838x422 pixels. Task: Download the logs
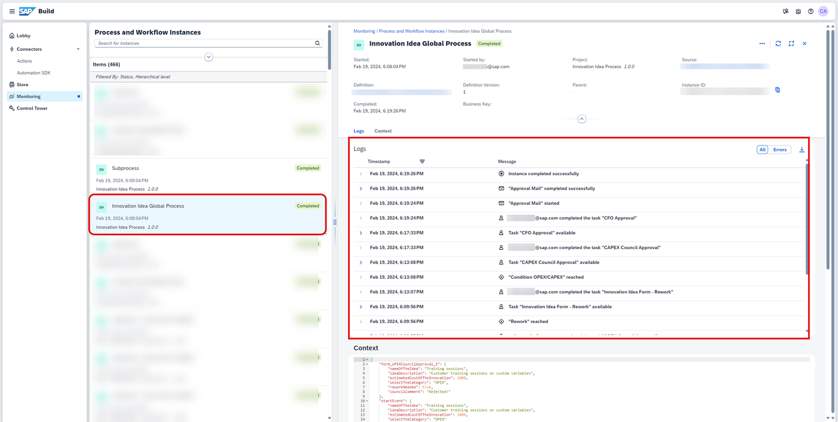click(x=802, y=150)
